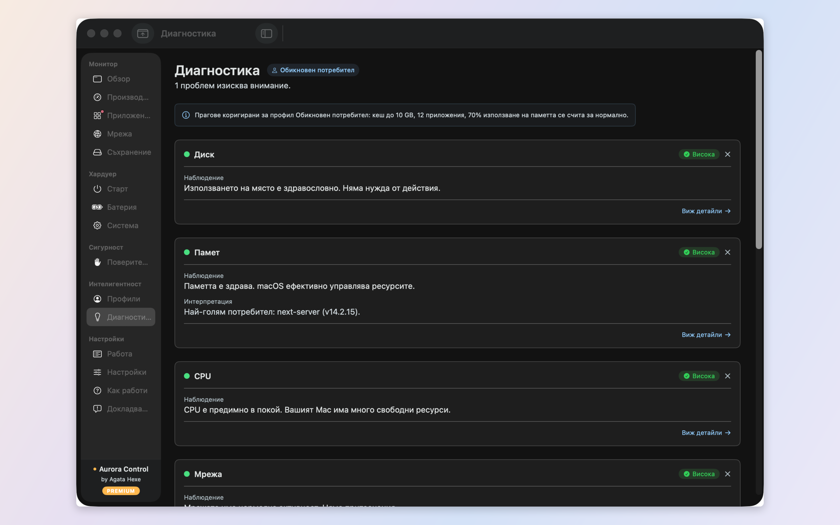This screenshot has width=840, height=525.
Task: Dismiss the Диск diagnostic card
Action: click(x=727, y=154)
